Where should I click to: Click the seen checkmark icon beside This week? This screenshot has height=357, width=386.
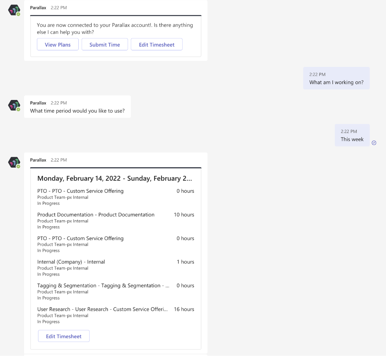pos(374,143)
